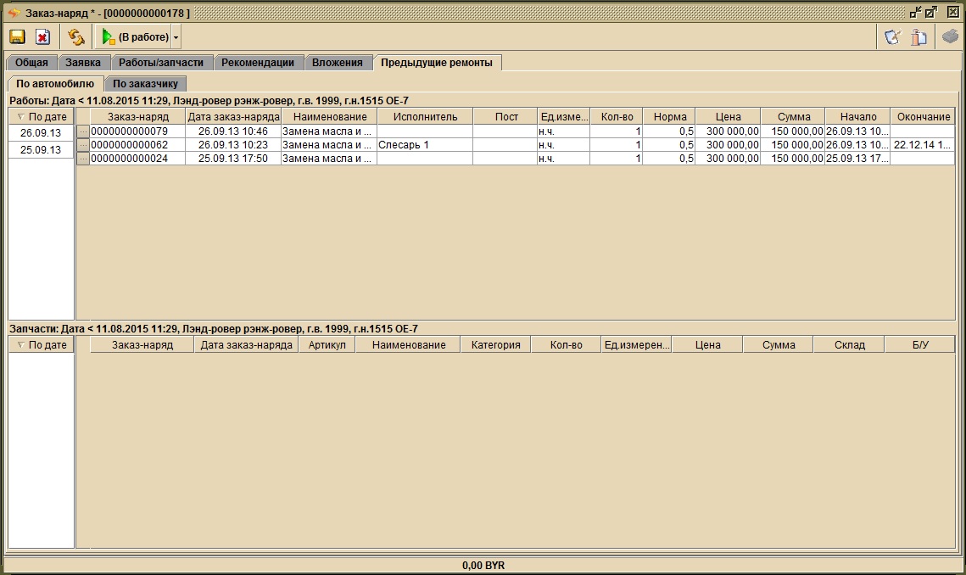Click the Сумма header in parts table
The height and width of the screenshot is (575, 966).
(x=779, y=344)
